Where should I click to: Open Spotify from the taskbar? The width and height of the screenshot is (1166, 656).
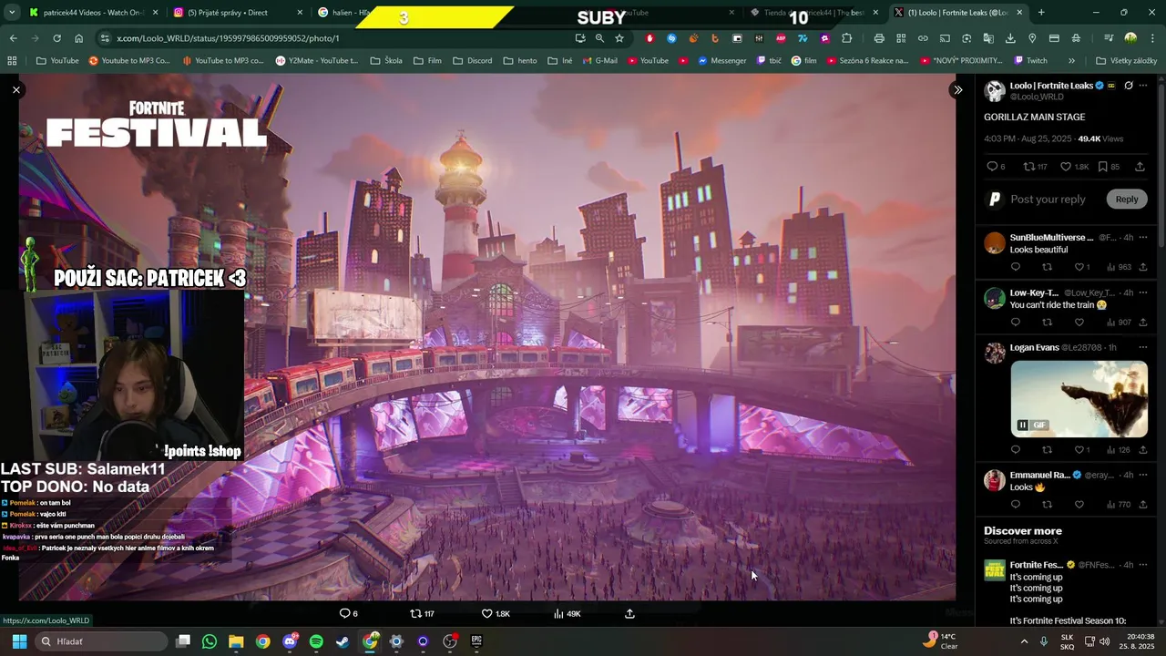pyautogui.click(x=316, y=641)
